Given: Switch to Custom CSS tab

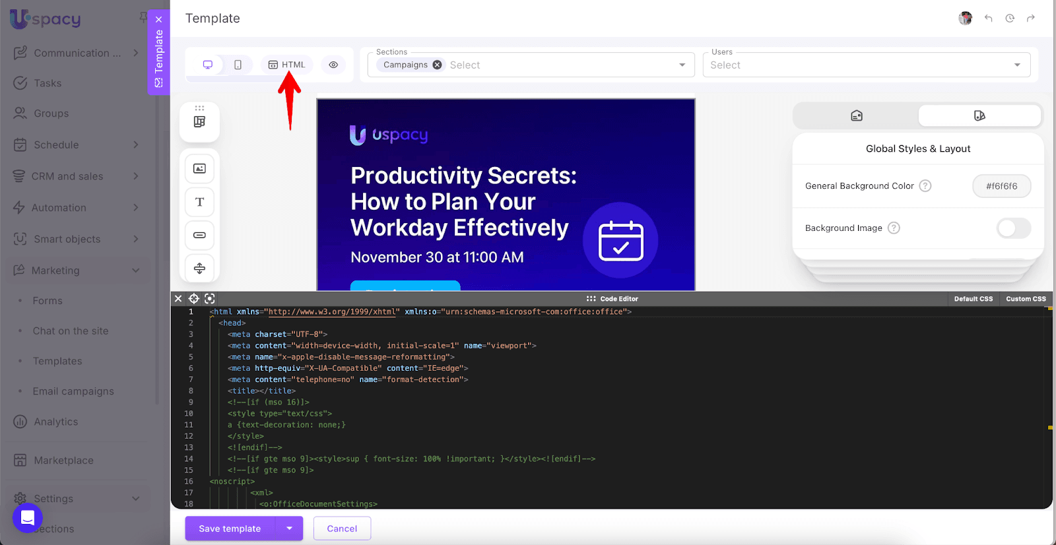Looking at the screenshot, I should [1026, 299].
